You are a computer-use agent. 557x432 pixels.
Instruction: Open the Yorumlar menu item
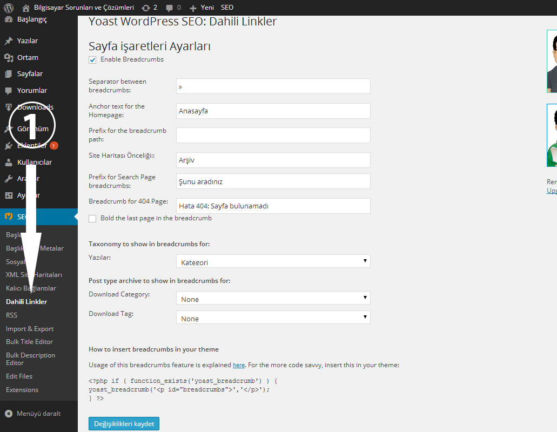[x=32, y=91]
